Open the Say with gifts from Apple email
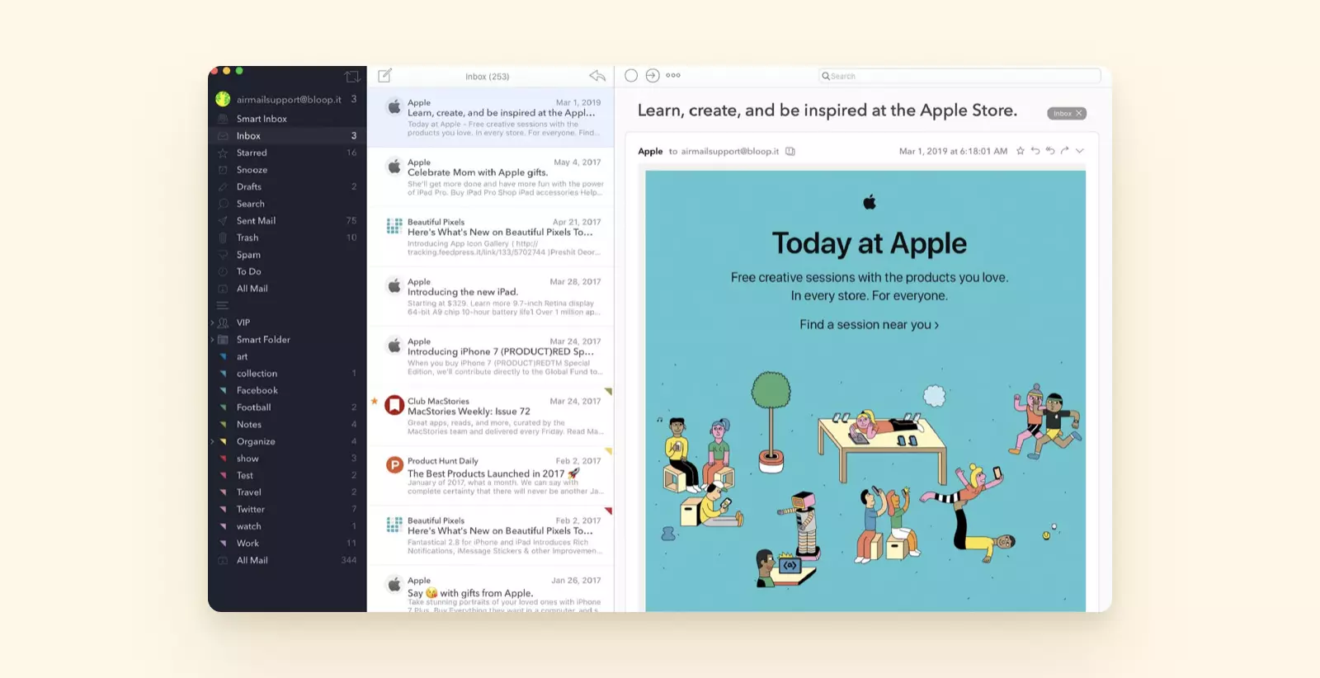 [x=491, y=590]
